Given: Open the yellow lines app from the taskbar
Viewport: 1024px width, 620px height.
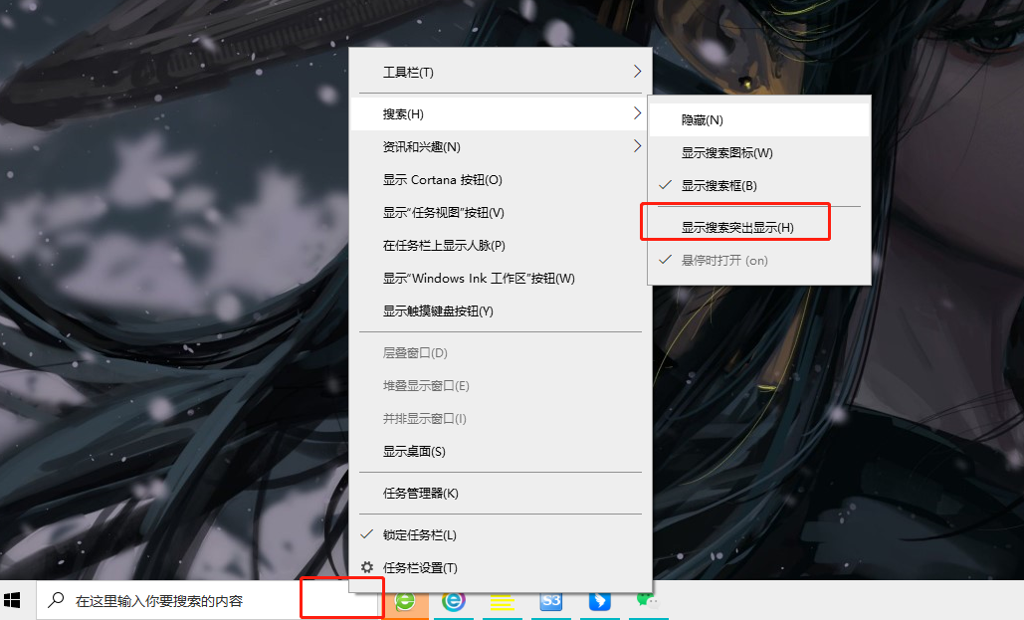Looking at the screenshot, I should click(x=503, y=602).
